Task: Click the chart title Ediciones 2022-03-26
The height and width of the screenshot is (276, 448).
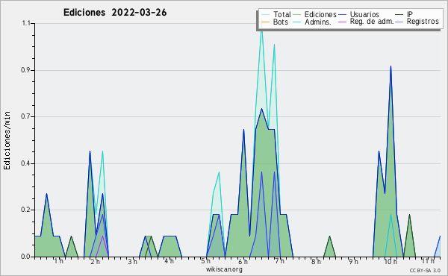Action: tap(115, 13)
